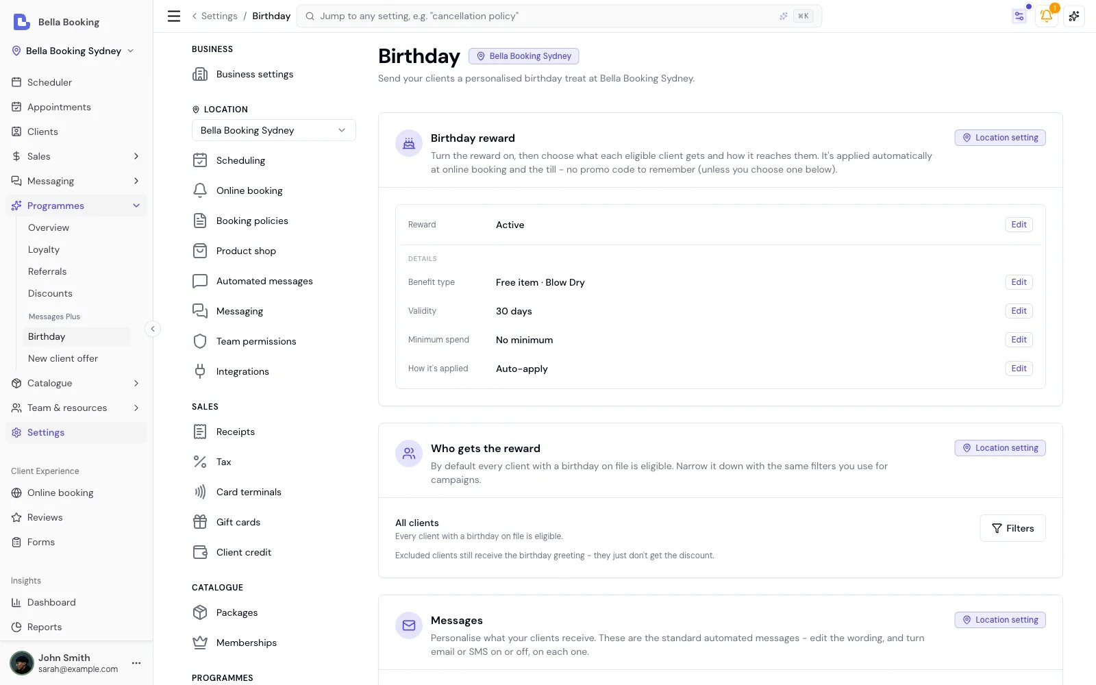Focus the Jump to any setting search
The height and width of the screenshot is (685, 1096).
559,16
